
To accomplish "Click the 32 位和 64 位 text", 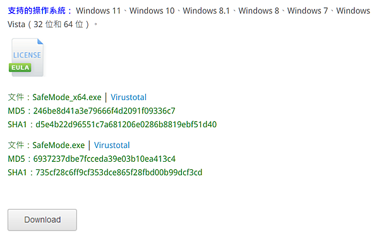I will [x=58, y=25].
